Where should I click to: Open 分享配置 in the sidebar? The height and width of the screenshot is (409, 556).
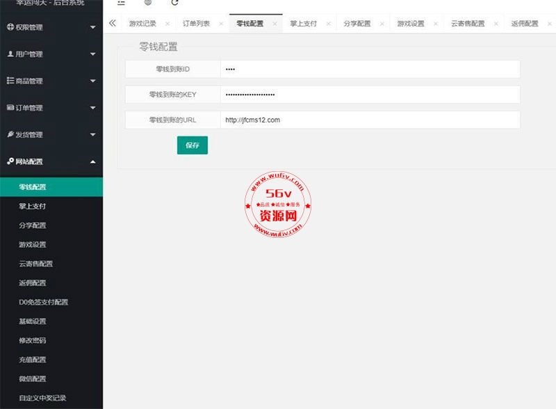(51, 225)
